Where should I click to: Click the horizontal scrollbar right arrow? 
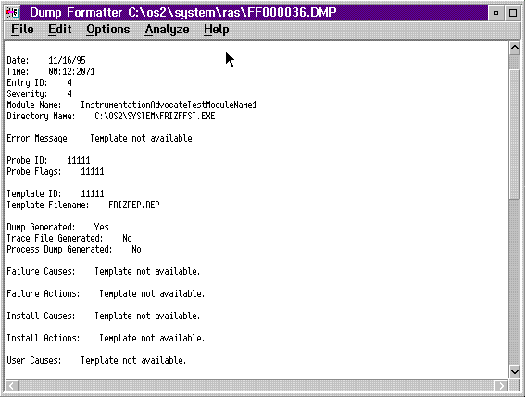[x=501, y=386]
